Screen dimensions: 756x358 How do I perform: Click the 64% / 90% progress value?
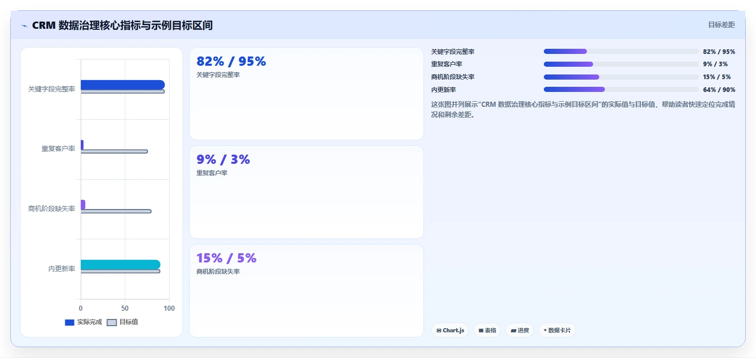(719, 90)
